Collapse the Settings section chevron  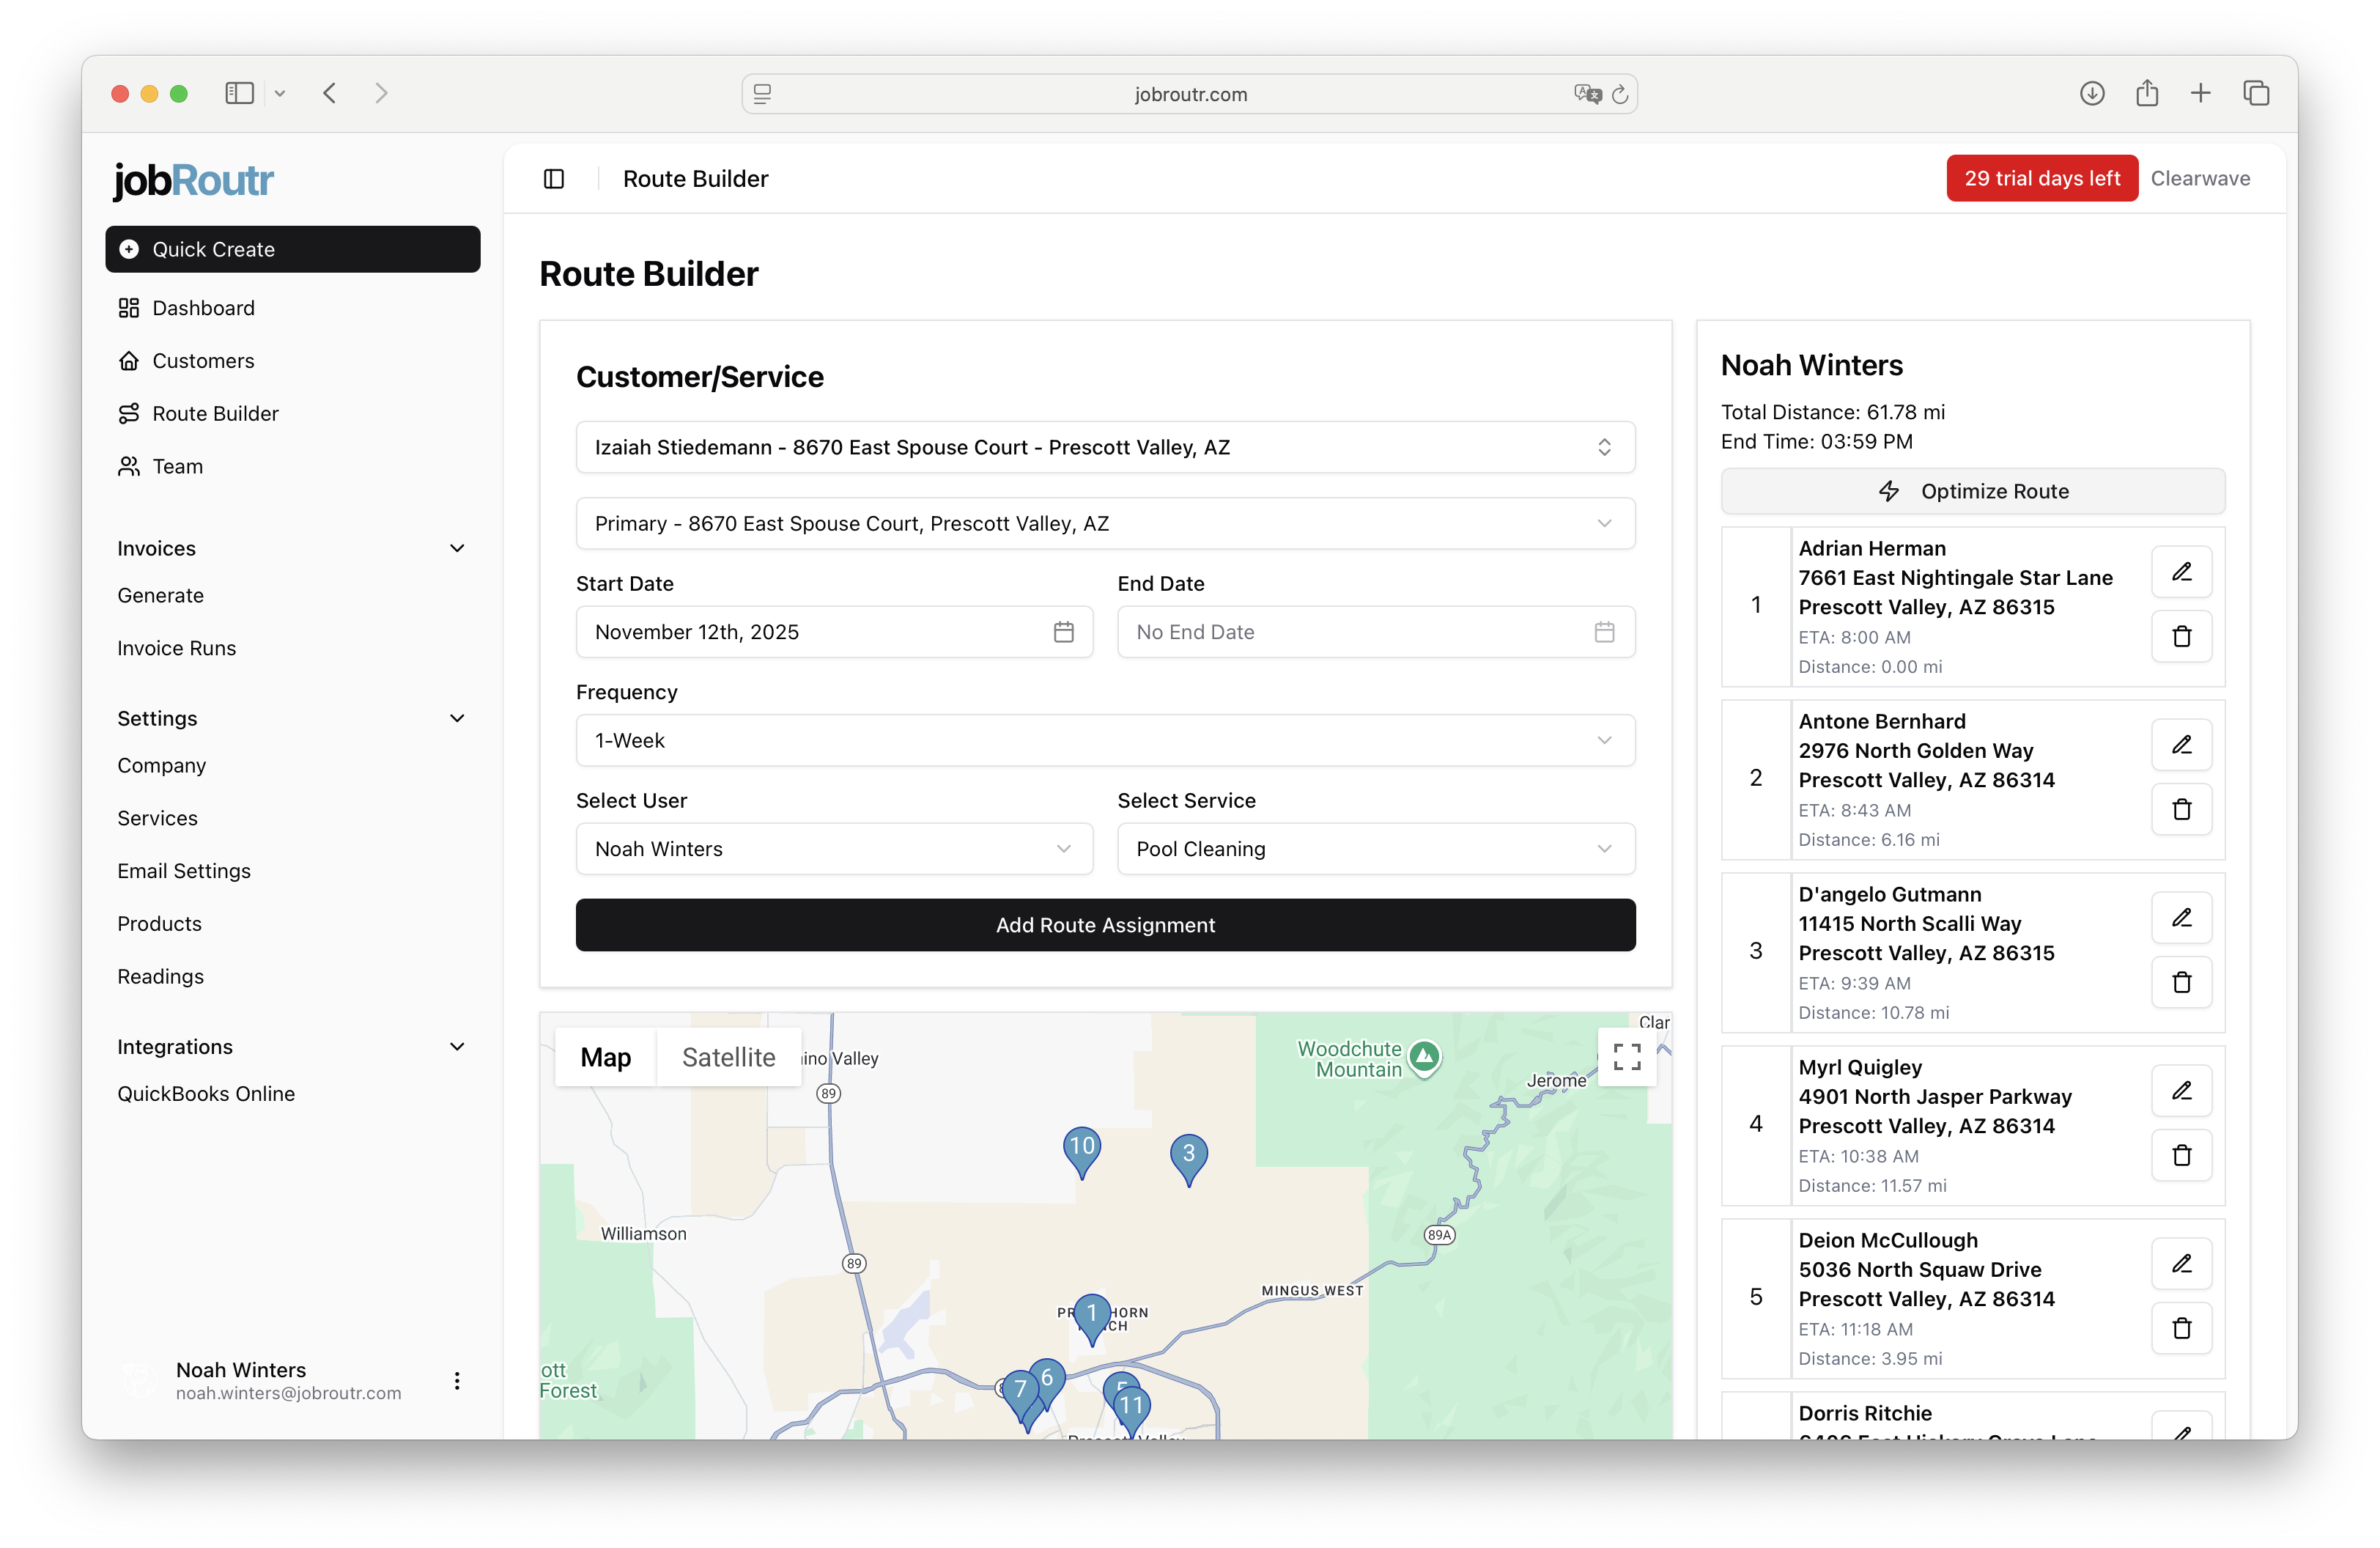coord(457,718)
